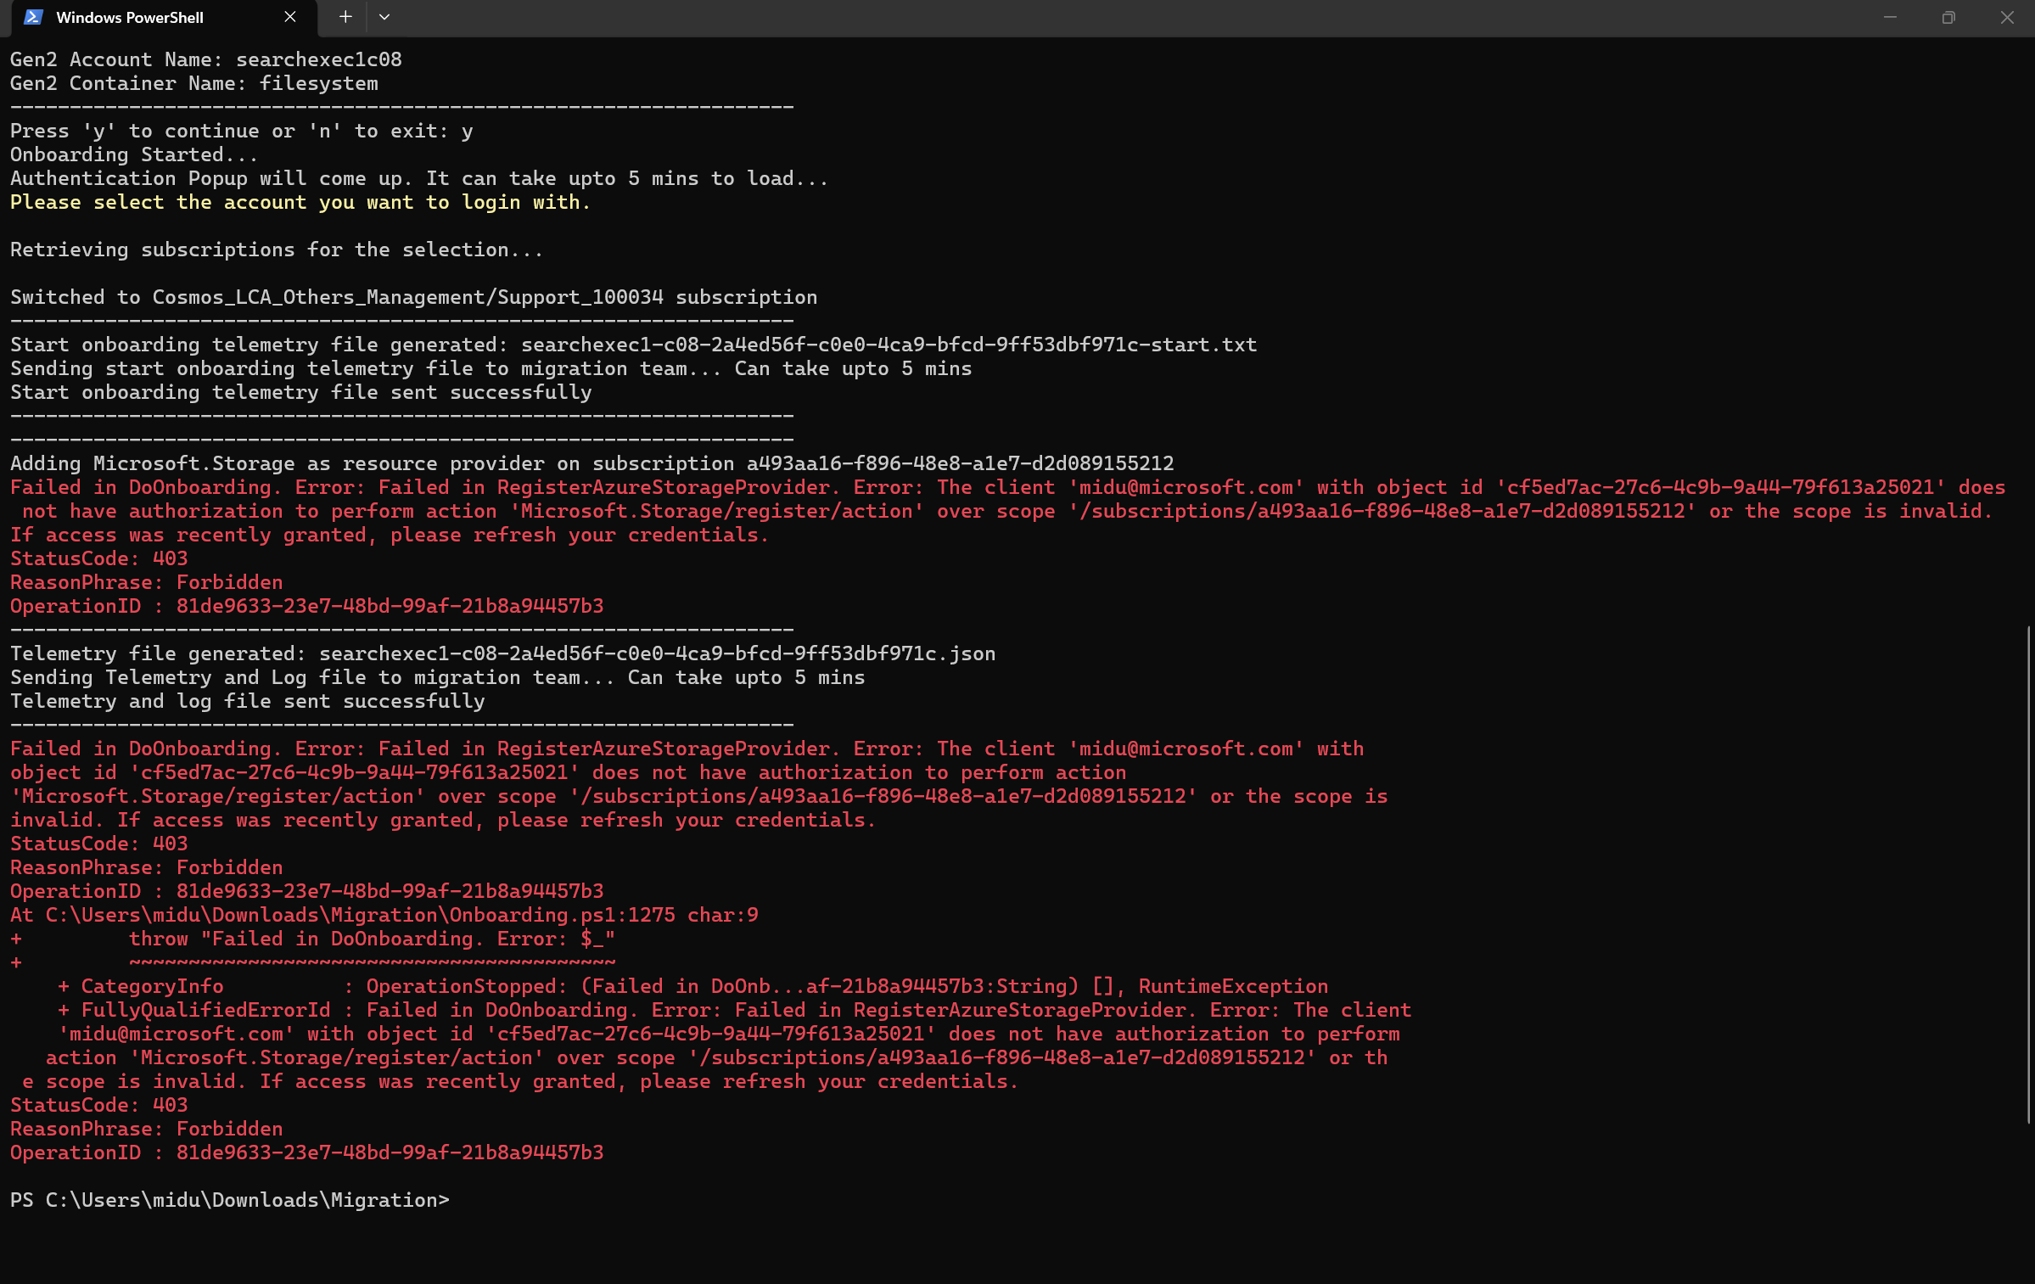The width and height of the screenshot is (2035, 1284).
Task: Click the FullyQualifiedErrorId text
Action: point(205,1010)
